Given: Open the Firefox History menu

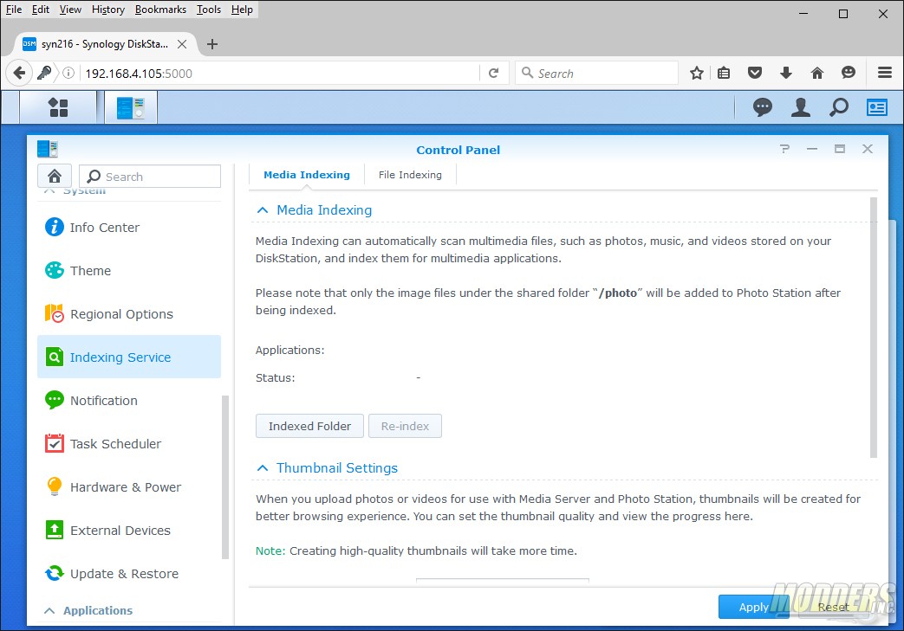Looking at the screenshot, I should pos(108,10).
